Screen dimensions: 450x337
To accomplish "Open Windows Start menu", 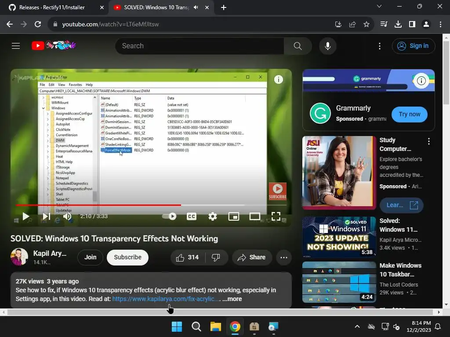I will click(177, 326).
